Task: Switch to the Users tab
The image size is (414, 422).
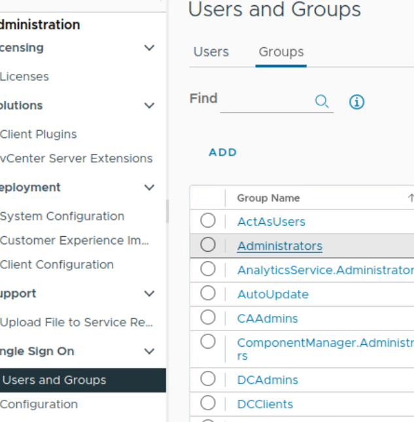Action: click(x=211, y=52)
